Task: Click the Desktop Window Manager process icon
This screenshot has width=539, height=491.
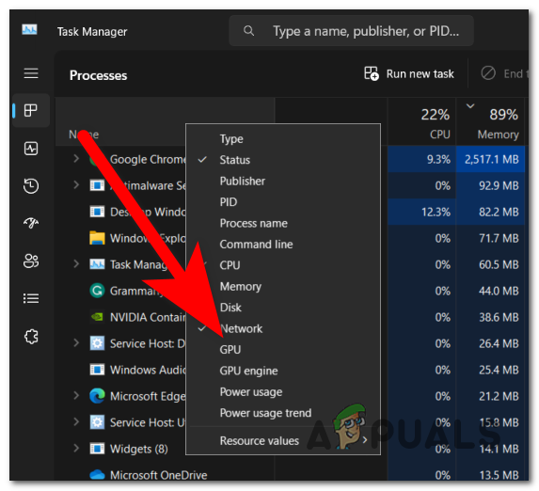Action: tap(97, 212)
